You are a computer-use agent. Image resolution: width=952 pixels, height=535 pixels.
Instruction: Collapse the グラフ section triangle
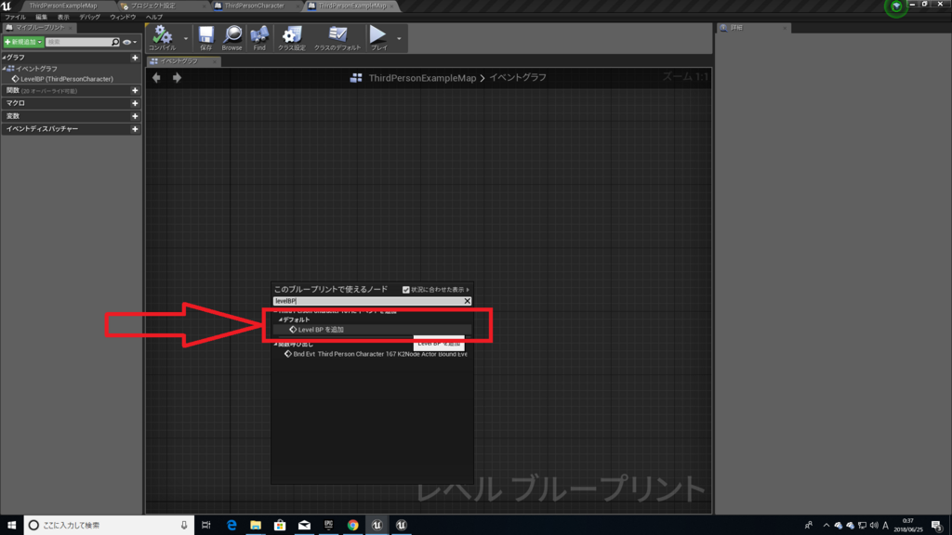tap(5, 58)
